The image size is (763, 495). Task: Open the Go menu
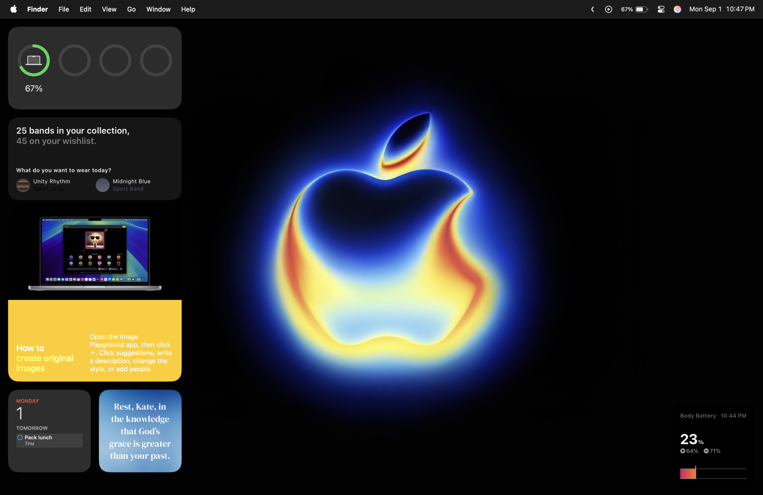click(x=131, y=9)
